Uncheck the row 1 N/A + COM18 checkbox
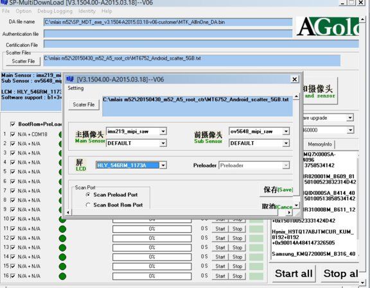The height and width of the screenshot is (288, 370). click(x=13, y=134)
